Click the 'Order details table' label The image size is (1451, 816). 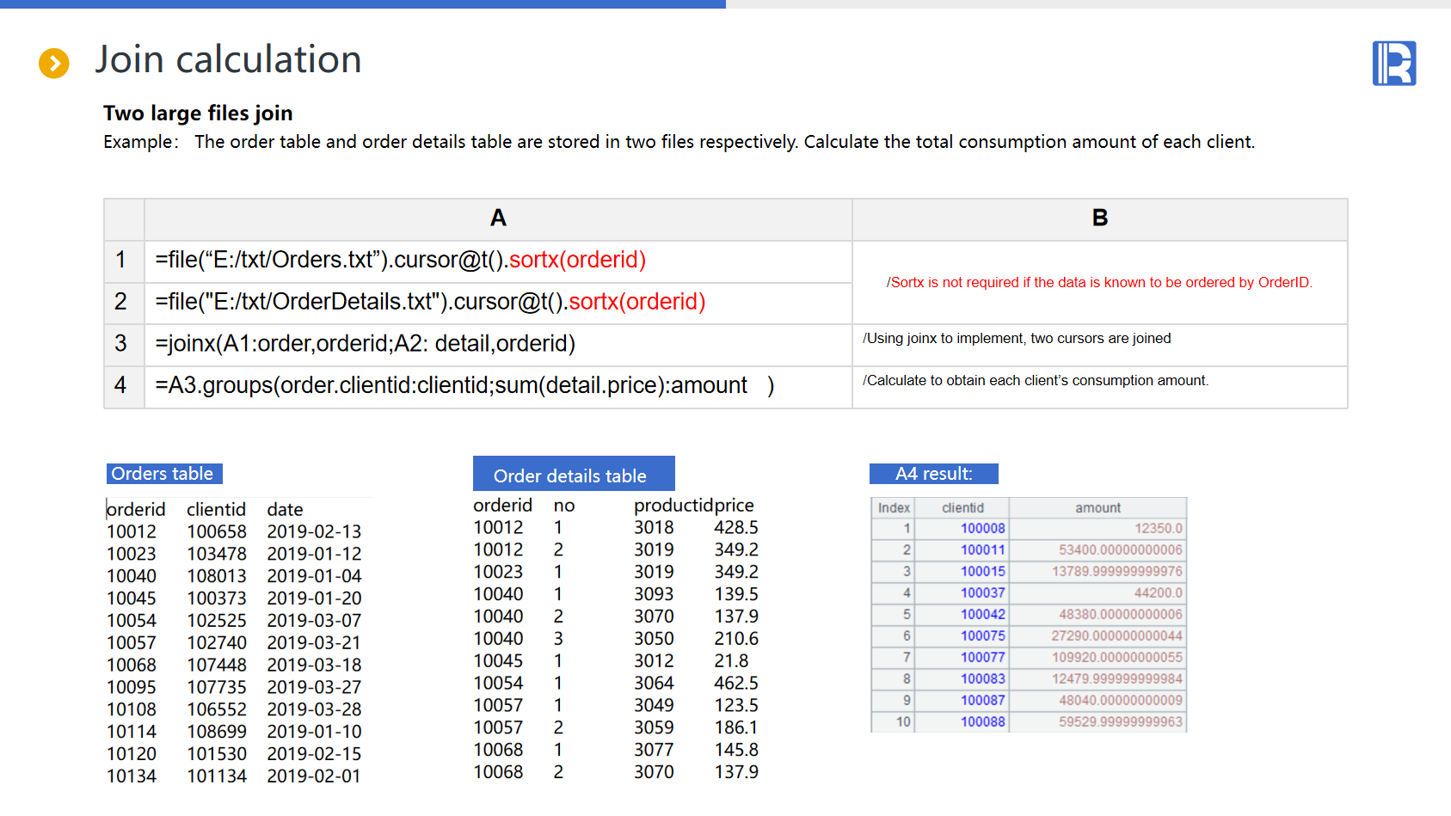(x=573, y=475)
